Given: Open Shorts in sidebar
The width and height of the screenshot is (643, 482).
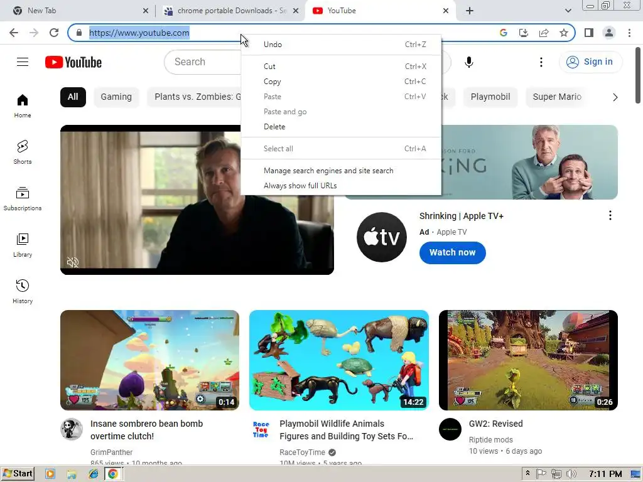Looking at the screenshot, I should 23,153.
